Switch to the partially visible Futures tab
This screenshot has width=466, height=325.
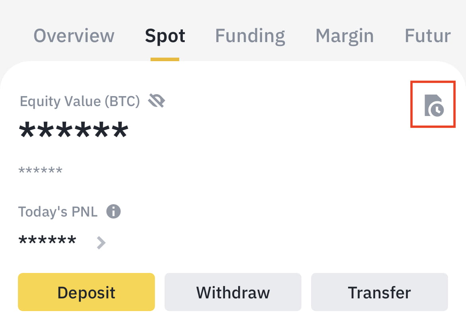pyautogui.click(x=427, y=36)
